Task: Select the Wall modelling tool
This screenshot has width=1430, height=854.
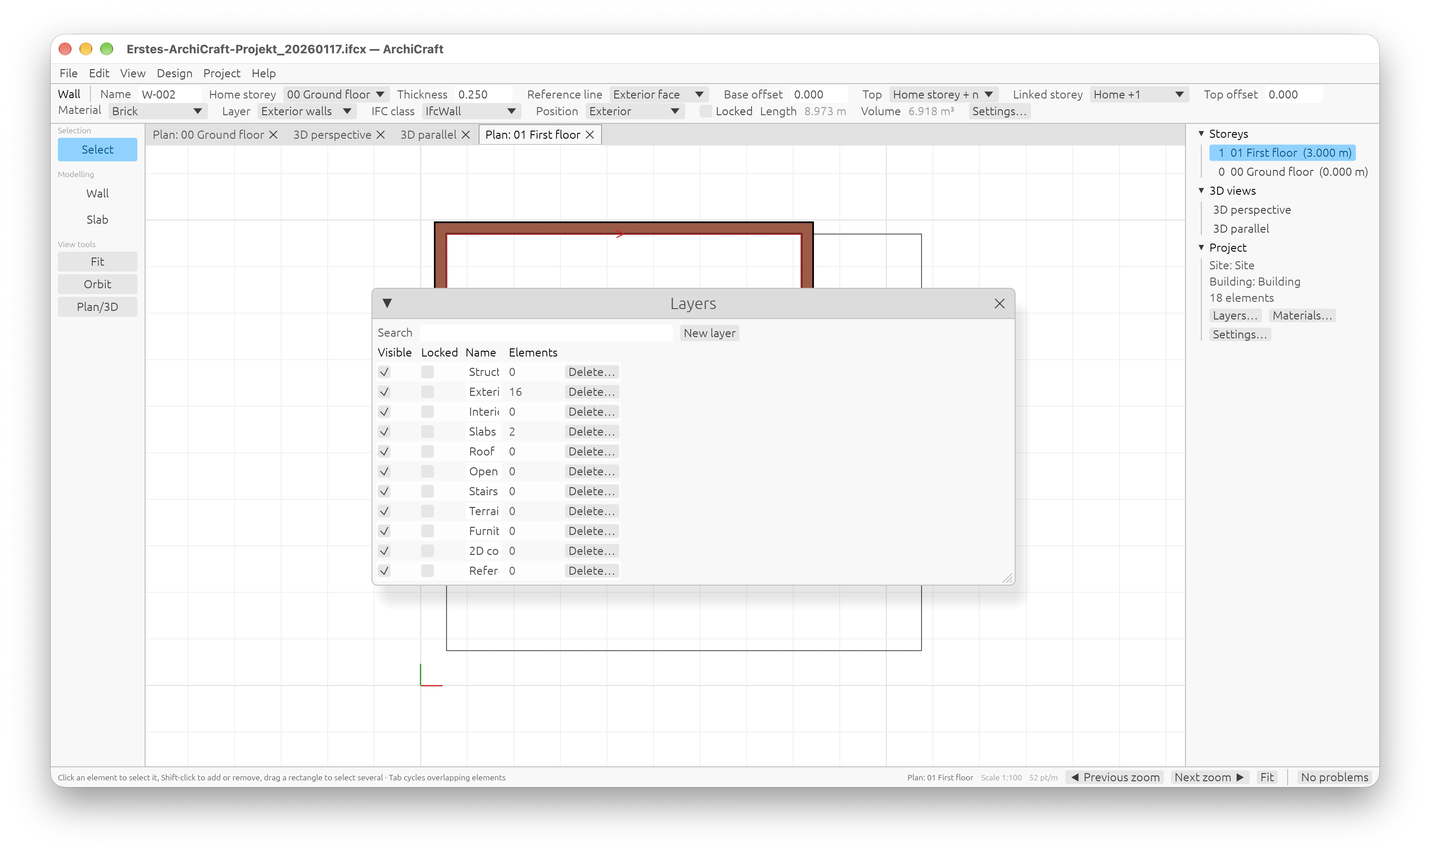Action: click(97, 193)
